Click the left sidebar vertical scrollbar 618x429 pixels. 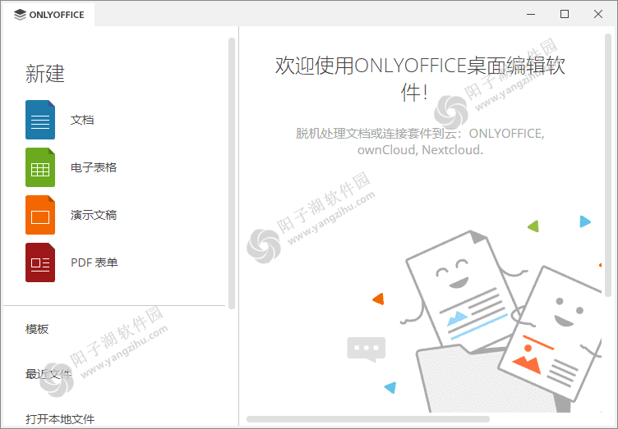click(x=232, y=173)
